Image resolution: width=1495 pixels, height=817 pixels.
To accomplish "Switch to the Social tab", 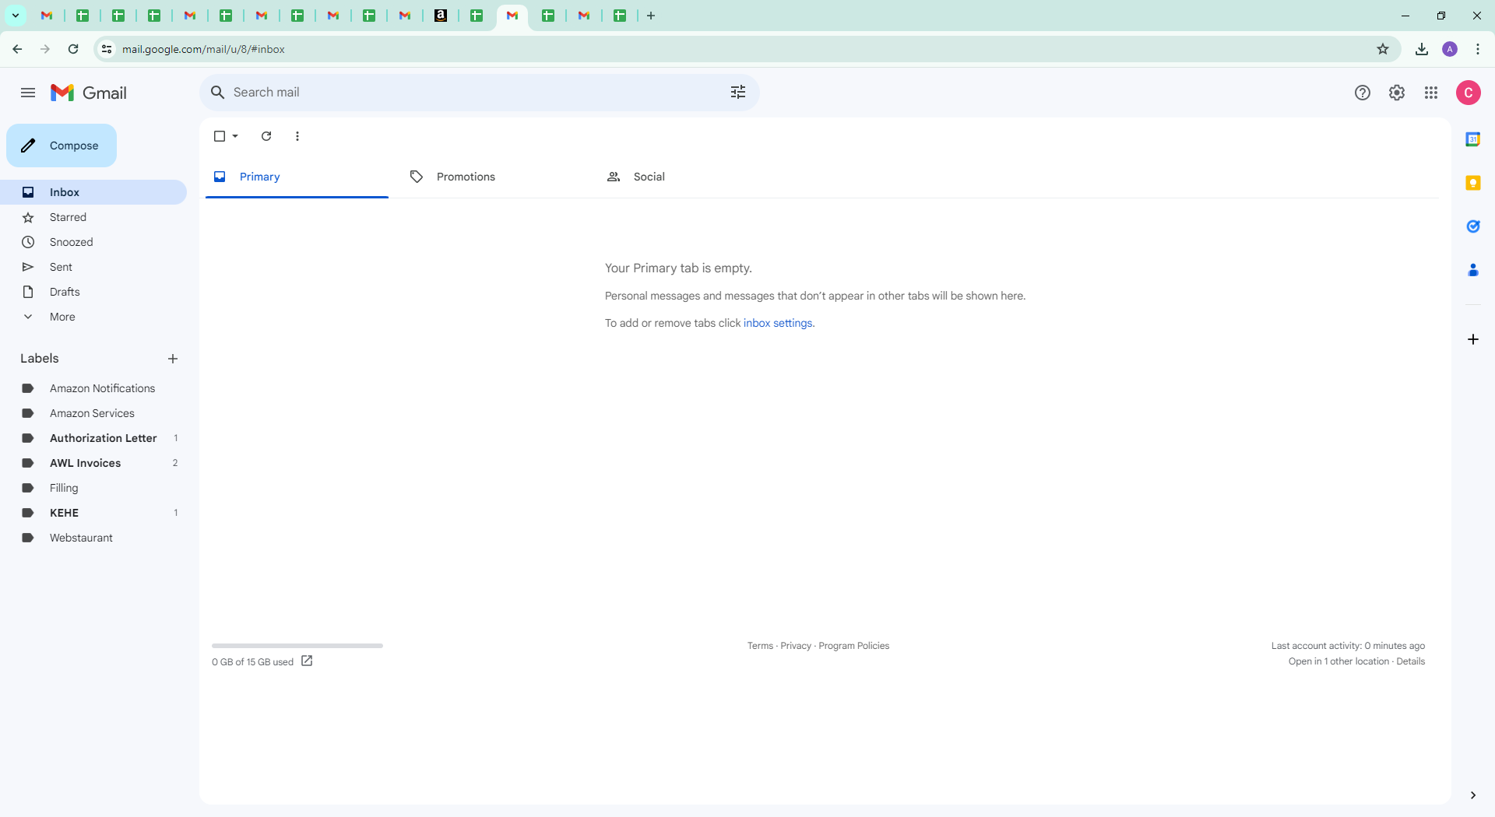I will click(x=691, y=177).
